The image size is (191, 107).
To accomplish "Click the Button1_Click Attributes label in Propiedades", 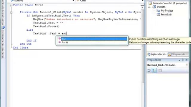I will pyautogui.click(x=161, y=65).
